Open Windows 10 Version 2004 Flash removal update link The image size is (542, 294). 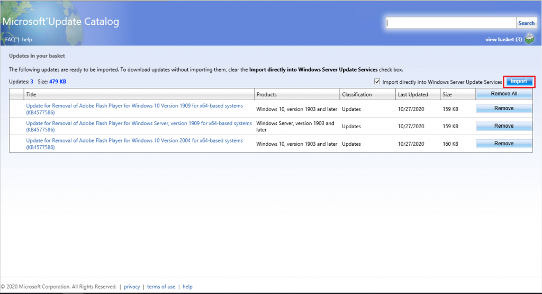click(134, 144)
